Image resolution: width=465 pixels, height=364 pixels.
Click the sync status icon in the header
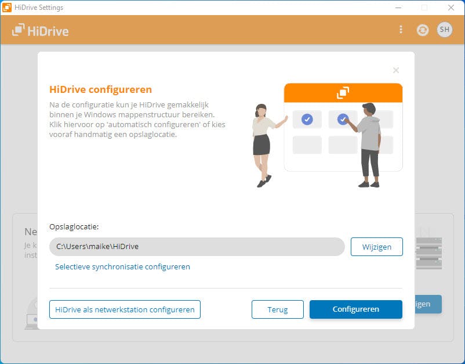(x=423, y=29)
